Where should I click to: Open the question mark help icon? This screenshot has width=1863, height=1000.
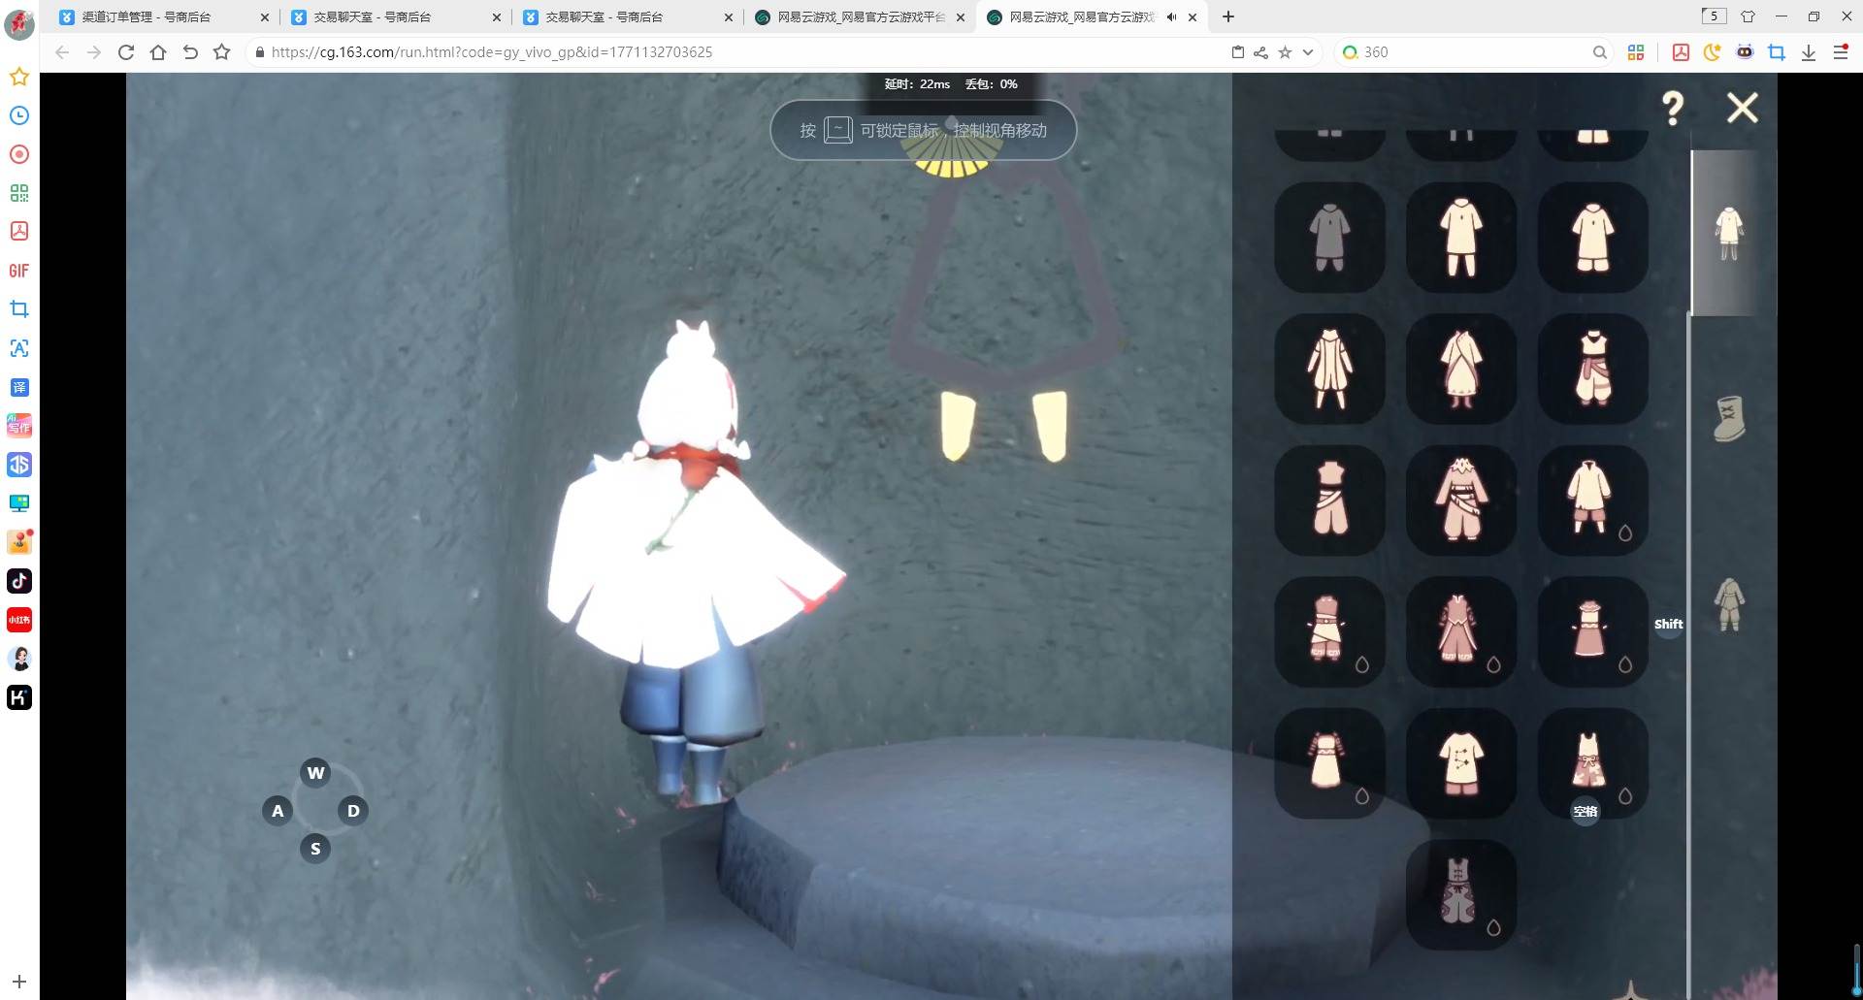pos(1673,108)
